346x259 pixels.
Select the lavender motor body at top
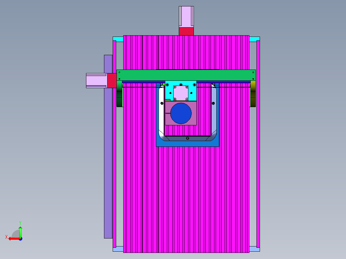click(186, 17)
